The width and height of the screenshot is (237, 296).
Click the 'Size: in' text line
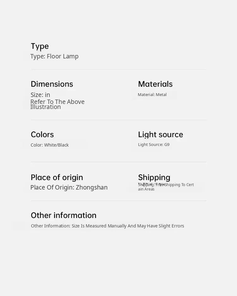point(40,95)
